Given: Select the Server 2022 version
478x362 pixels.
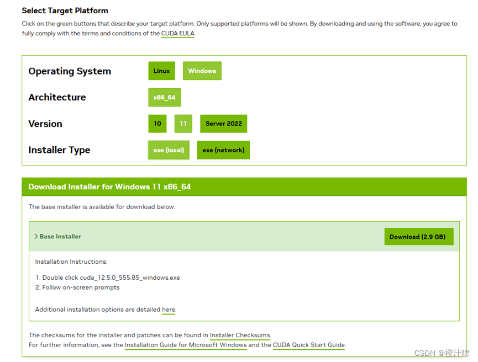Looking at the screenshot, I should point(223,124).
